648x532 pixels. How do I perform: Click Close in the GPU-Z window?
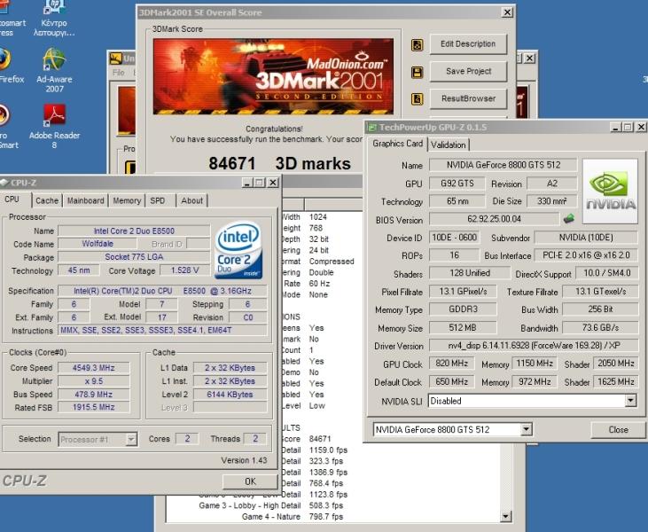click(618, 430)
